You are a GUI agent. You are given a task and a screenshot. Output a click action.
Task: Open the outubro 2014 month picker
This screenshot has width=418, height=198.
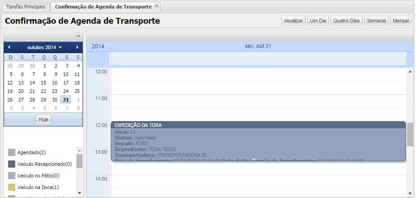point(44,47)
